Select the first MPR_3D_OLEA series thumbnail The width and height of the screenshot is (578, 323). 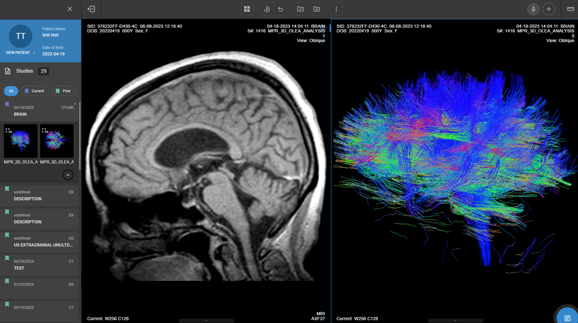[21, 141]
